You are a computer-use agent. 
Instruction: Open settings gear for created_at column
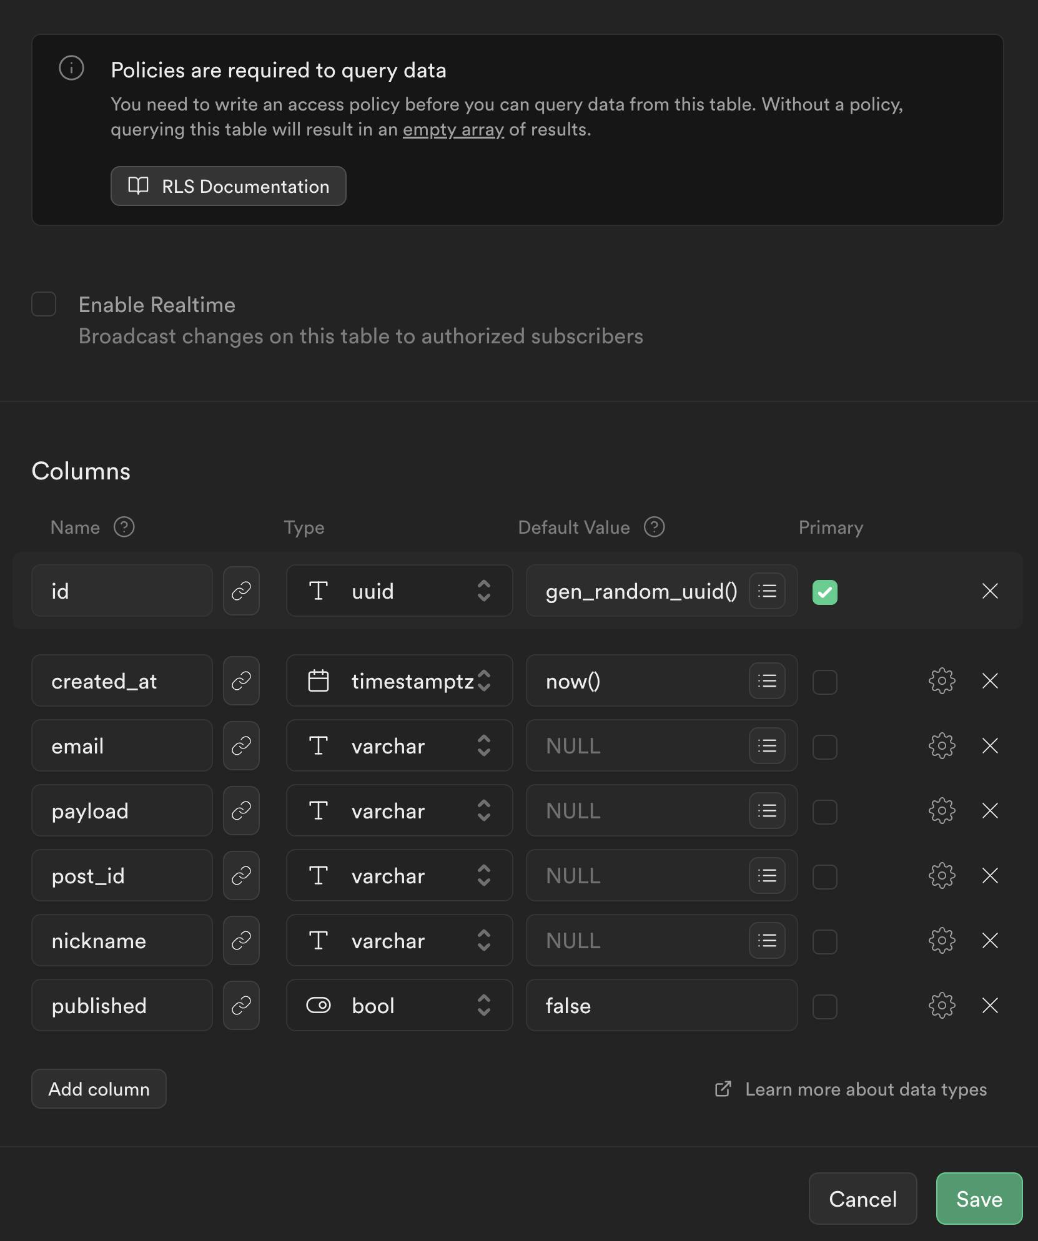[942, 680]
